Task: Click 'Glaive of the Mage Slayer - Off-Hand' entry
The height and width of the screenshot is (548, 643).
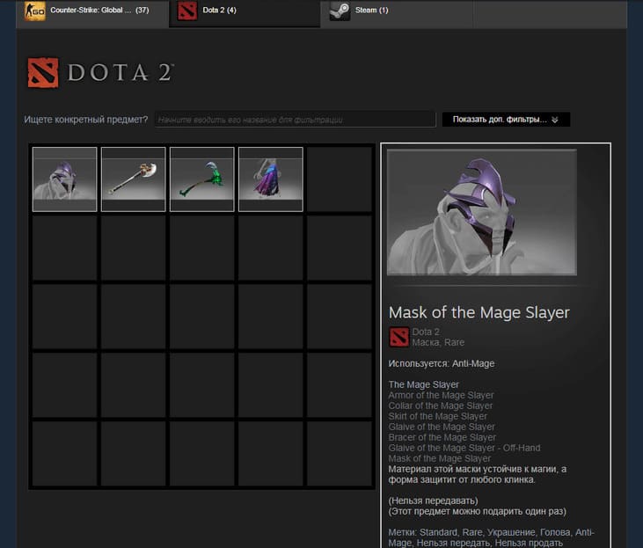Action: (x=464, y=448)
